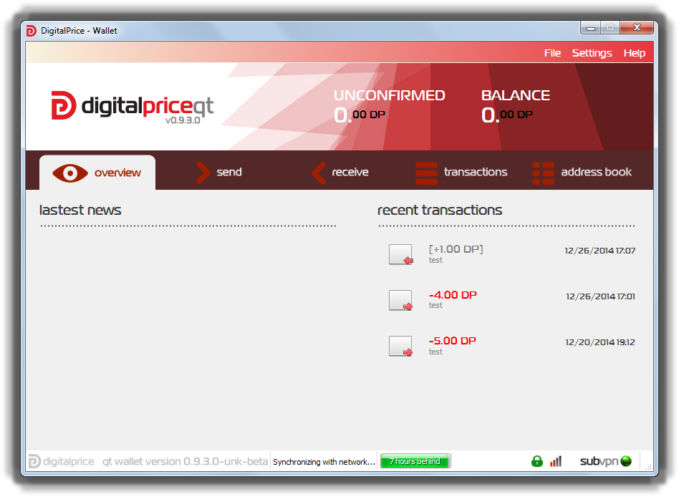Screen dimensions: 679x497
Task: Select the -4.00 DP sent transaction icon
Action: [400, 300]
